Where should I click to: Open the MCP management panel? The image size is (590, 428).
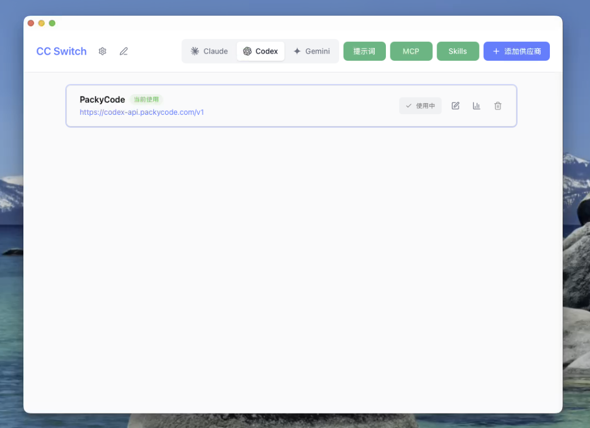(411, 51)
